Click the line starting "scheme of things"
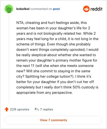 pyautogui.click(x=53, y=44)
